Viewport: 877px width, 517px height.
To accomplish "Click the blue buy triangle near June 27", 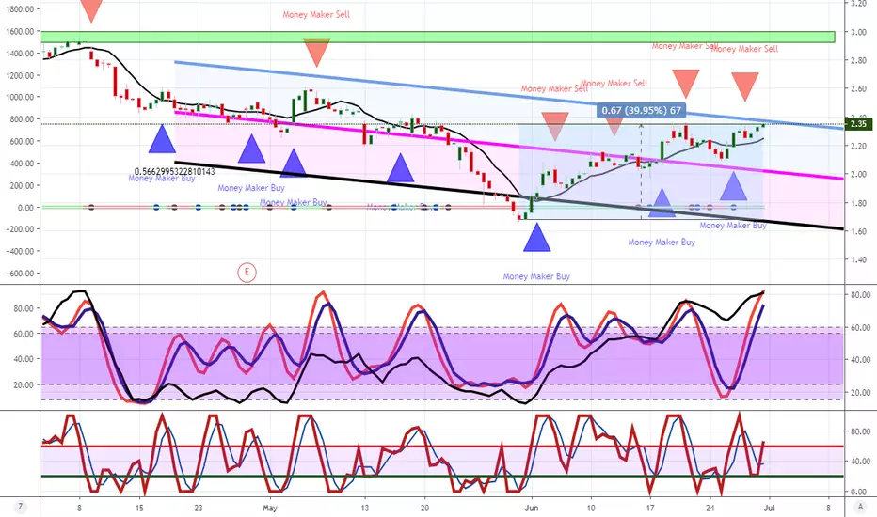I will (734, 186).
